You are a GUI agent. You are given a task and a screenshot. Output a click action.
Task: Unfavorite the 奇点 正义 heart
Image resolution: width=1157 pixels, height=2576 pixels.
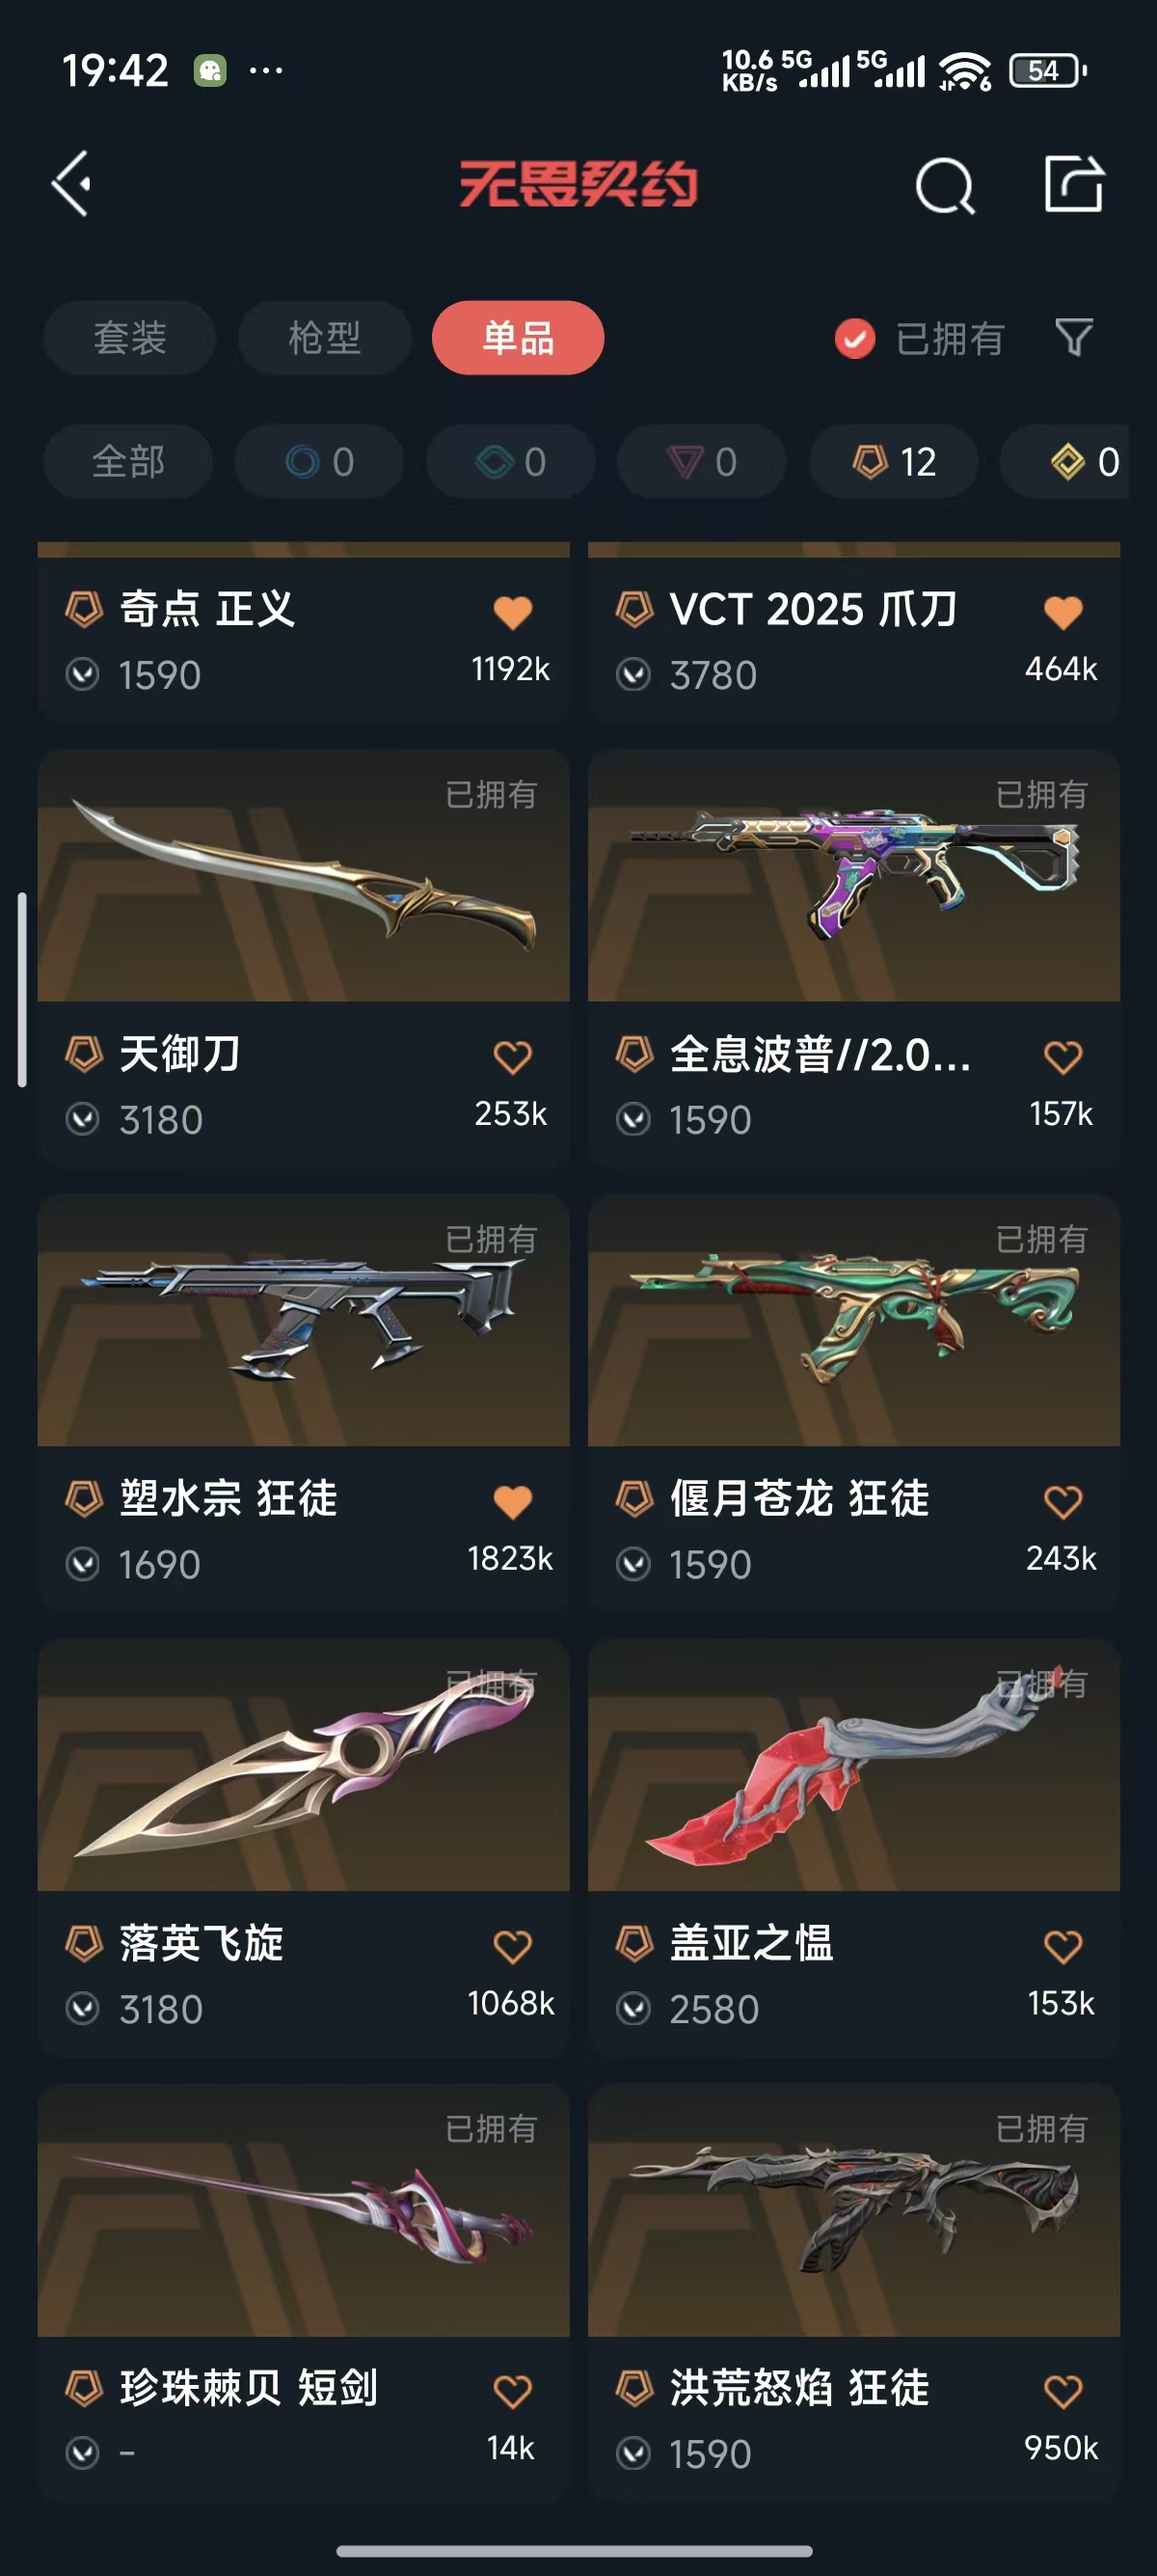tap(513, 612)
